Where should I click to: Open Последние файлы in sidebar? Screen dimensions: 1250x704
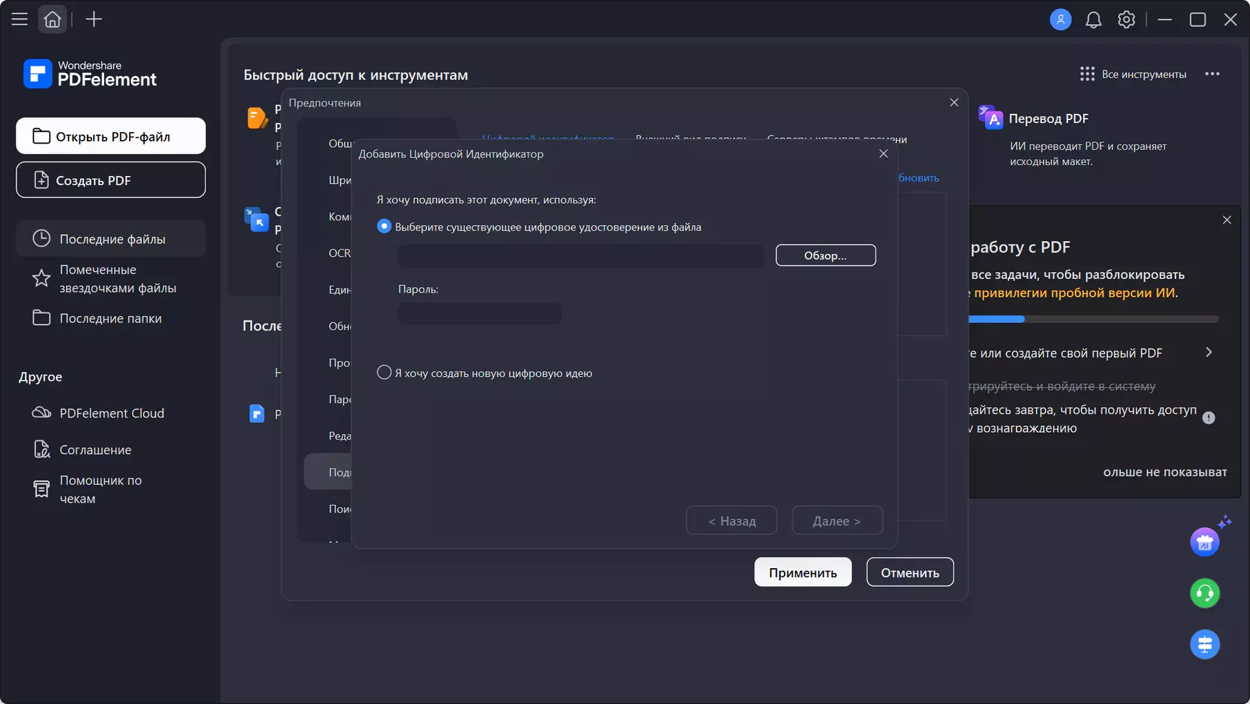click(x=110, y=239)
